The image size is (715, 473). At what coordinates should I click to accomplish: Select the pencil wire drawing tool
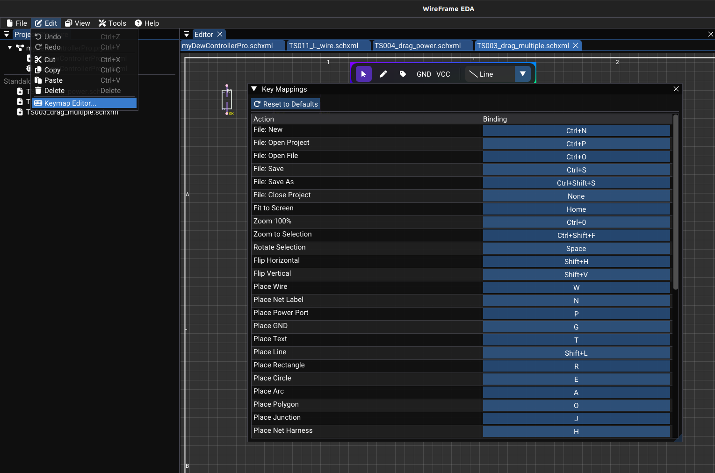point(383,74)
